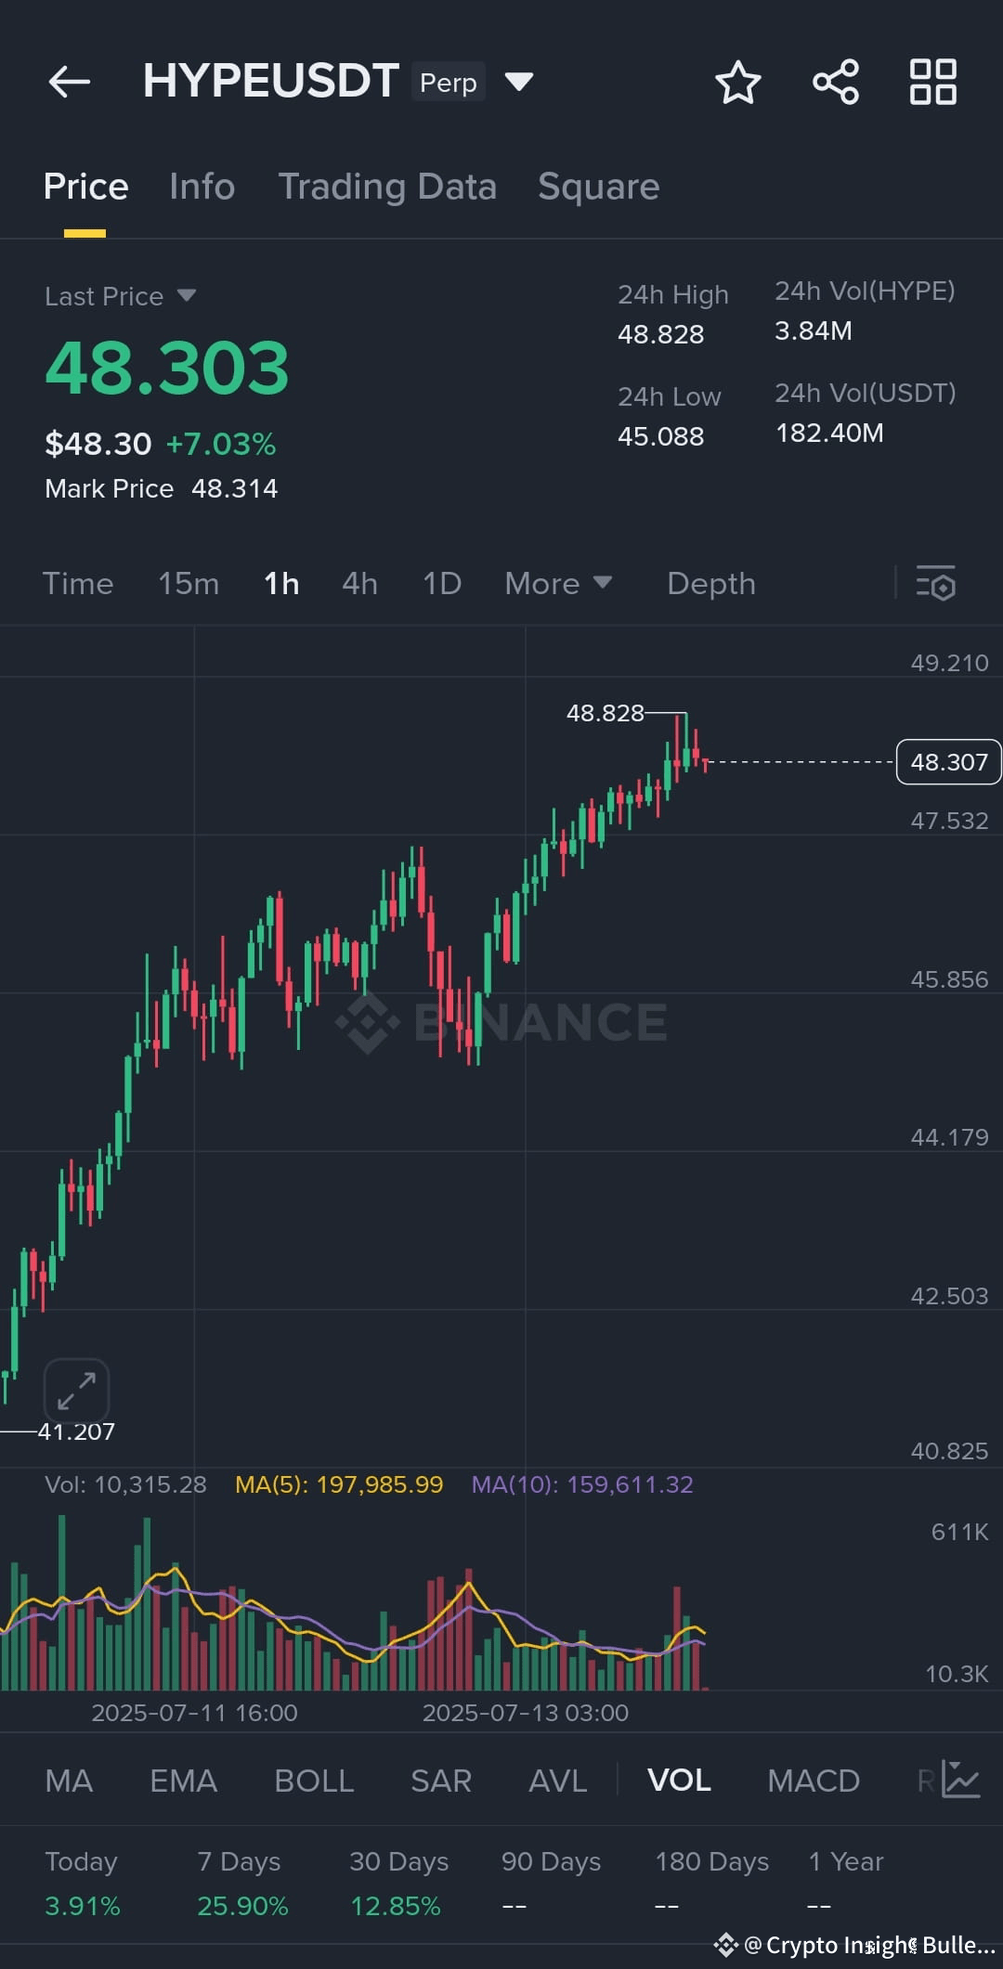Tap the Today 3.91% performance
The width and height of the screenshot is (1003, 1969).
point(83,1884)
